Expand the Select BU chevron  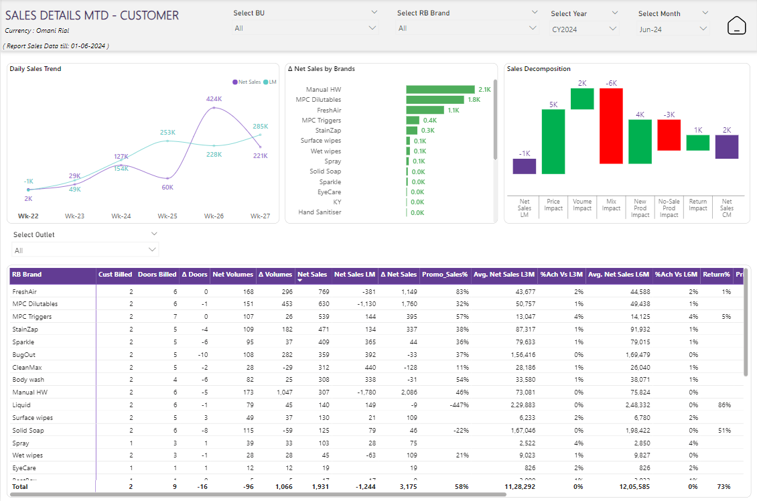coord(374,12)
